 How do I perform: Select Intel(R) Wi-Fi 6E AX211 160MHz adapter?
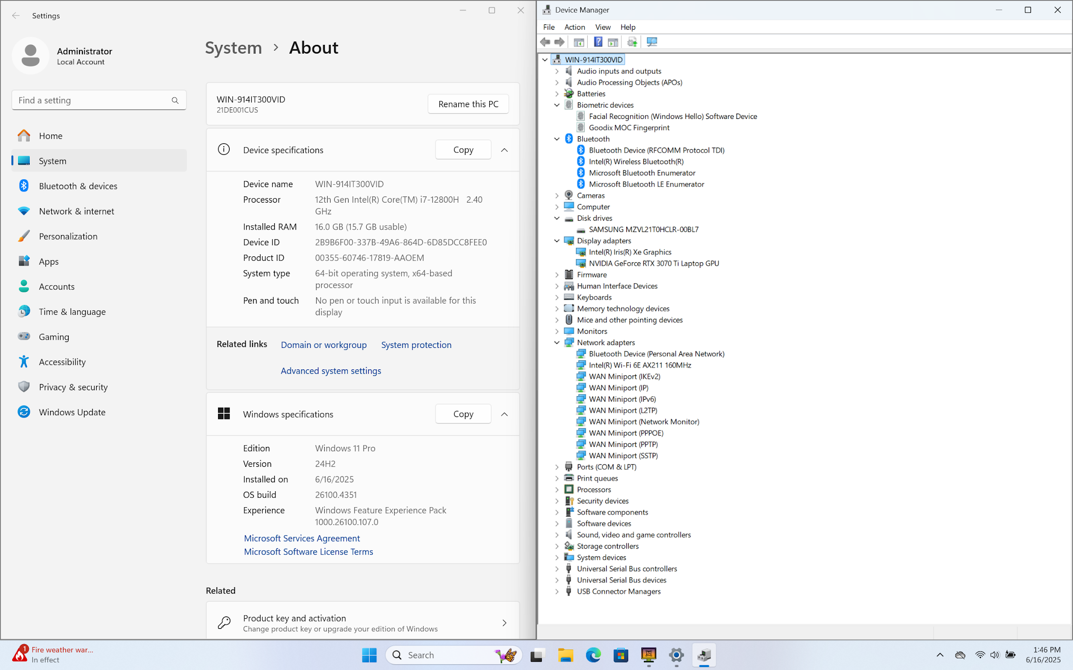tap(640, 365)
